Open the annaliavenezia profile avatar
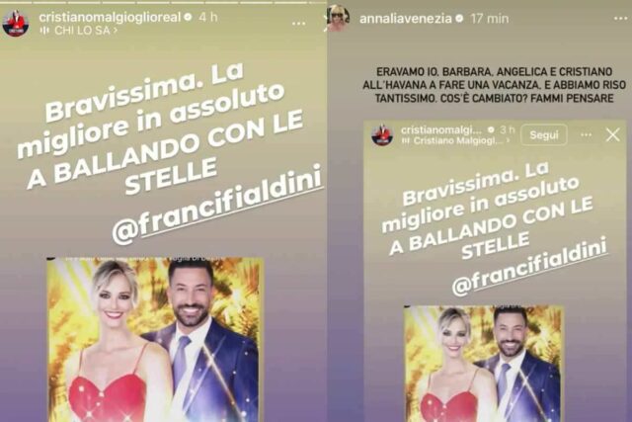This screenshot has width=632, height=422. pyautogui.click(x=338, y=18)
